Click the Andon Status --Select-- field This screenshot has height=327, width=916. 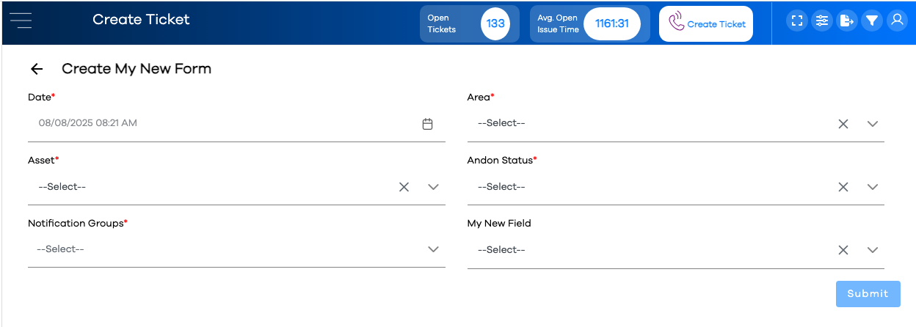point(675,187)
